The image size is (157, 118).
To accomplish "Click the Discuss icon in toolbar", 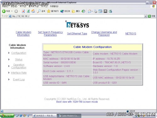I will [x=105, y=11].
